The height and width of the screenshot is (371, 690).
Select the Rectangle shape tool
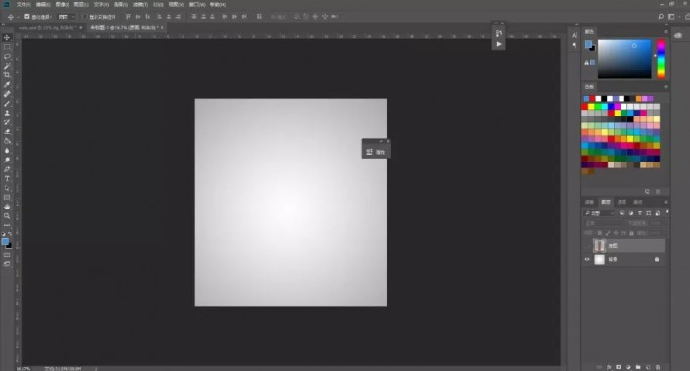click(7, 197)
